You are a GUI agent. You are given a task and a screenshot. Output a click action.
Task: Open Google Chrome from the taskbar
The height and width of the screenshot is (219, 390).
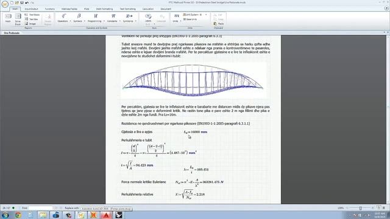click(x=18, y=215)
